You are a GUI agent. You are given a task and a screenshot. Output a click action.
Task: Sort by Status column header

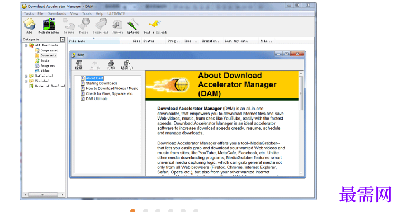[153, 41]
